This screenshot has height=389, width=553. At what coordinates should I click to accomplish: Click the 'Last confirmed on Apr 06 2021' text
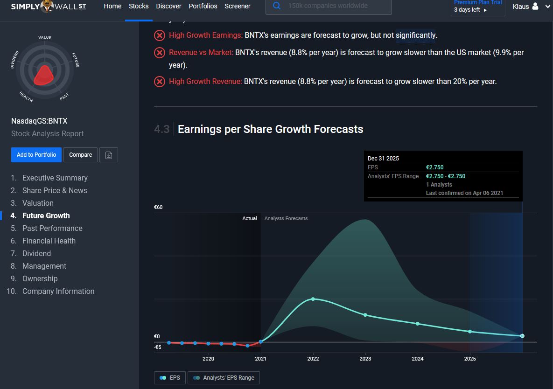(464, 193)
